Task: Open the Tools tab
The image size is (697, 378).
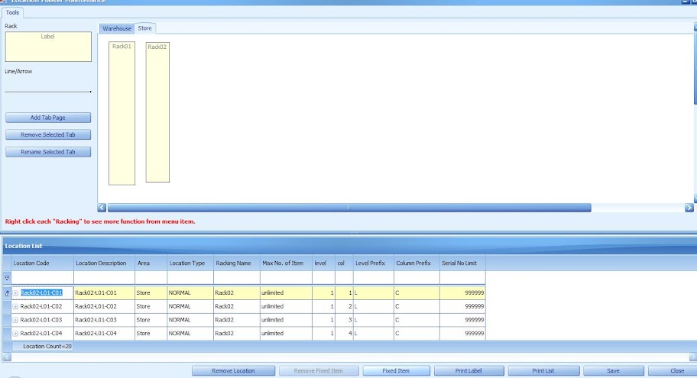Action: pos(12,12)
